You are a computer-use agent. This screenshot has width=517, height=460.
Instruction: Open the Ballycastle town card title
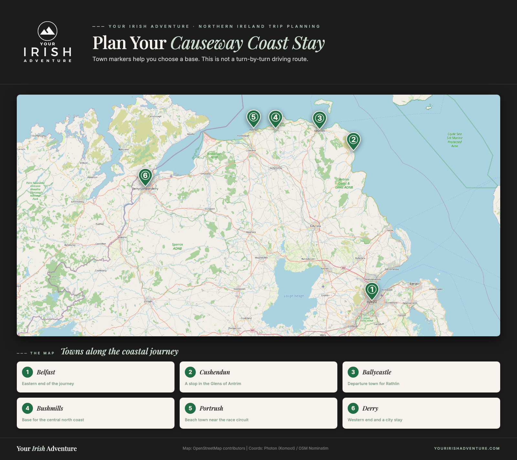click(x=377, y=372)
